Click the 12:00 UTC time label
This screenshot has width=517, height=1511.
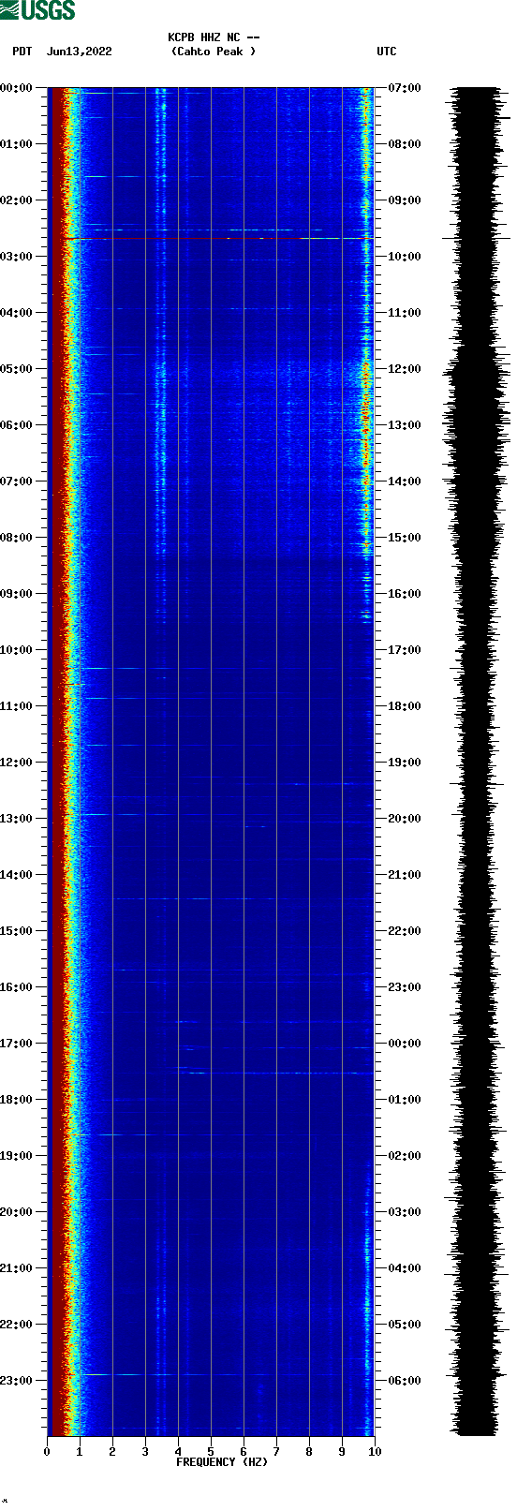click(x=405, y=369)
